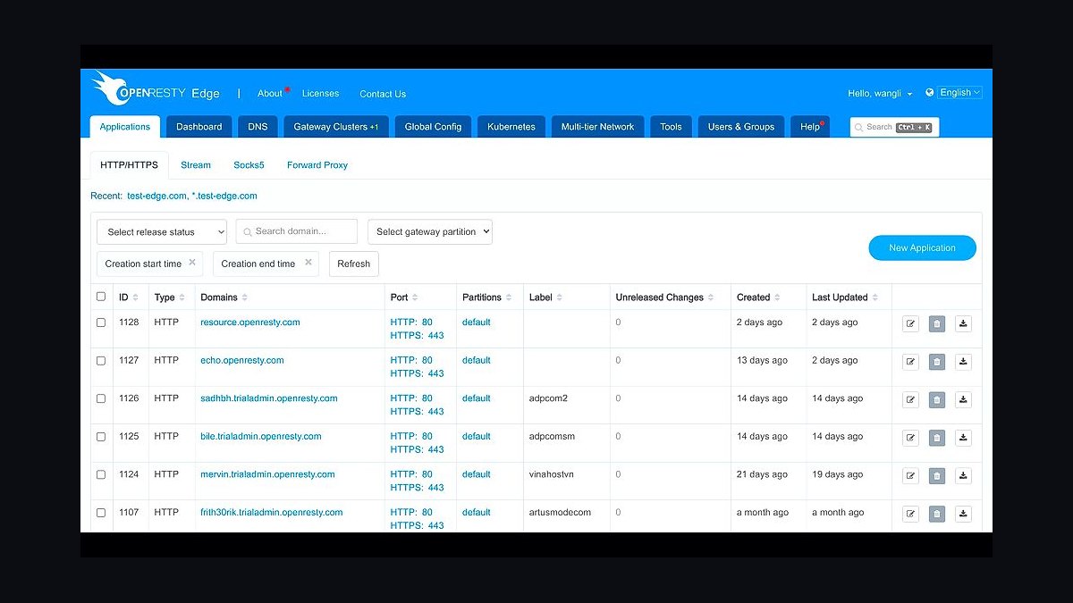Open the Kubernetes tab

click(x=511, y=127)
